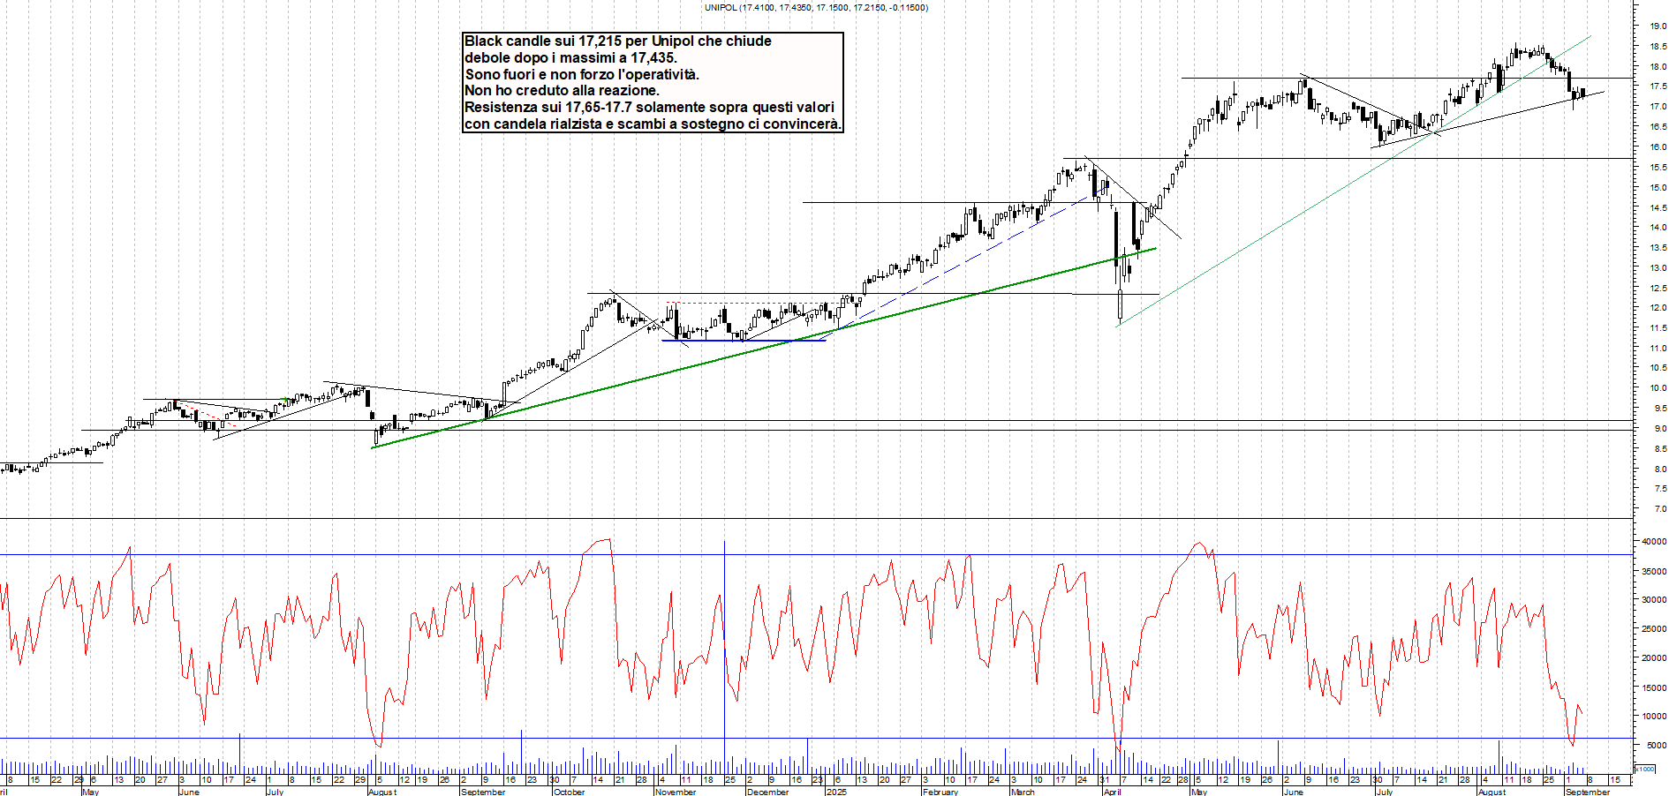
Task: Click the 7.5 price axis label
Action: (1659, 489)
